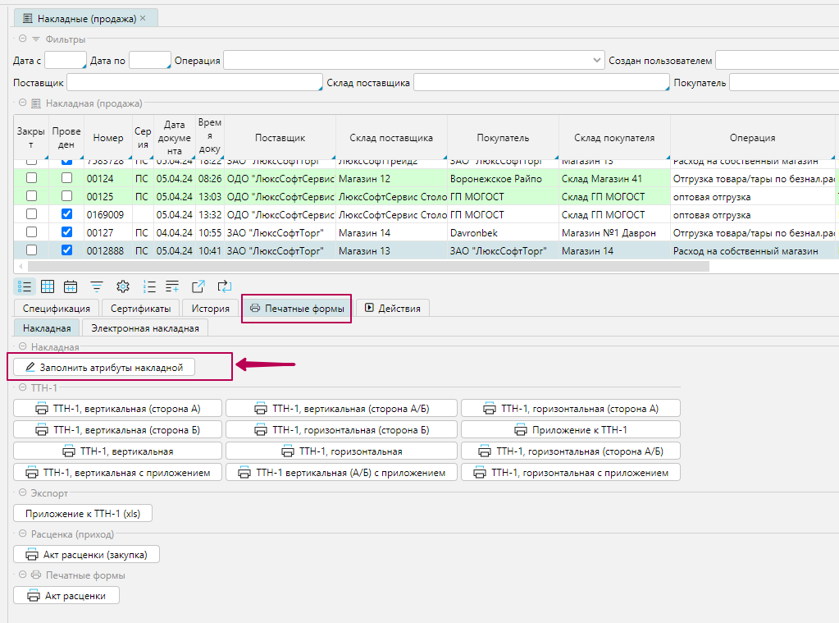Click the calendar view icon
This screenshot has height=623, width=839.
coord(71,286)
